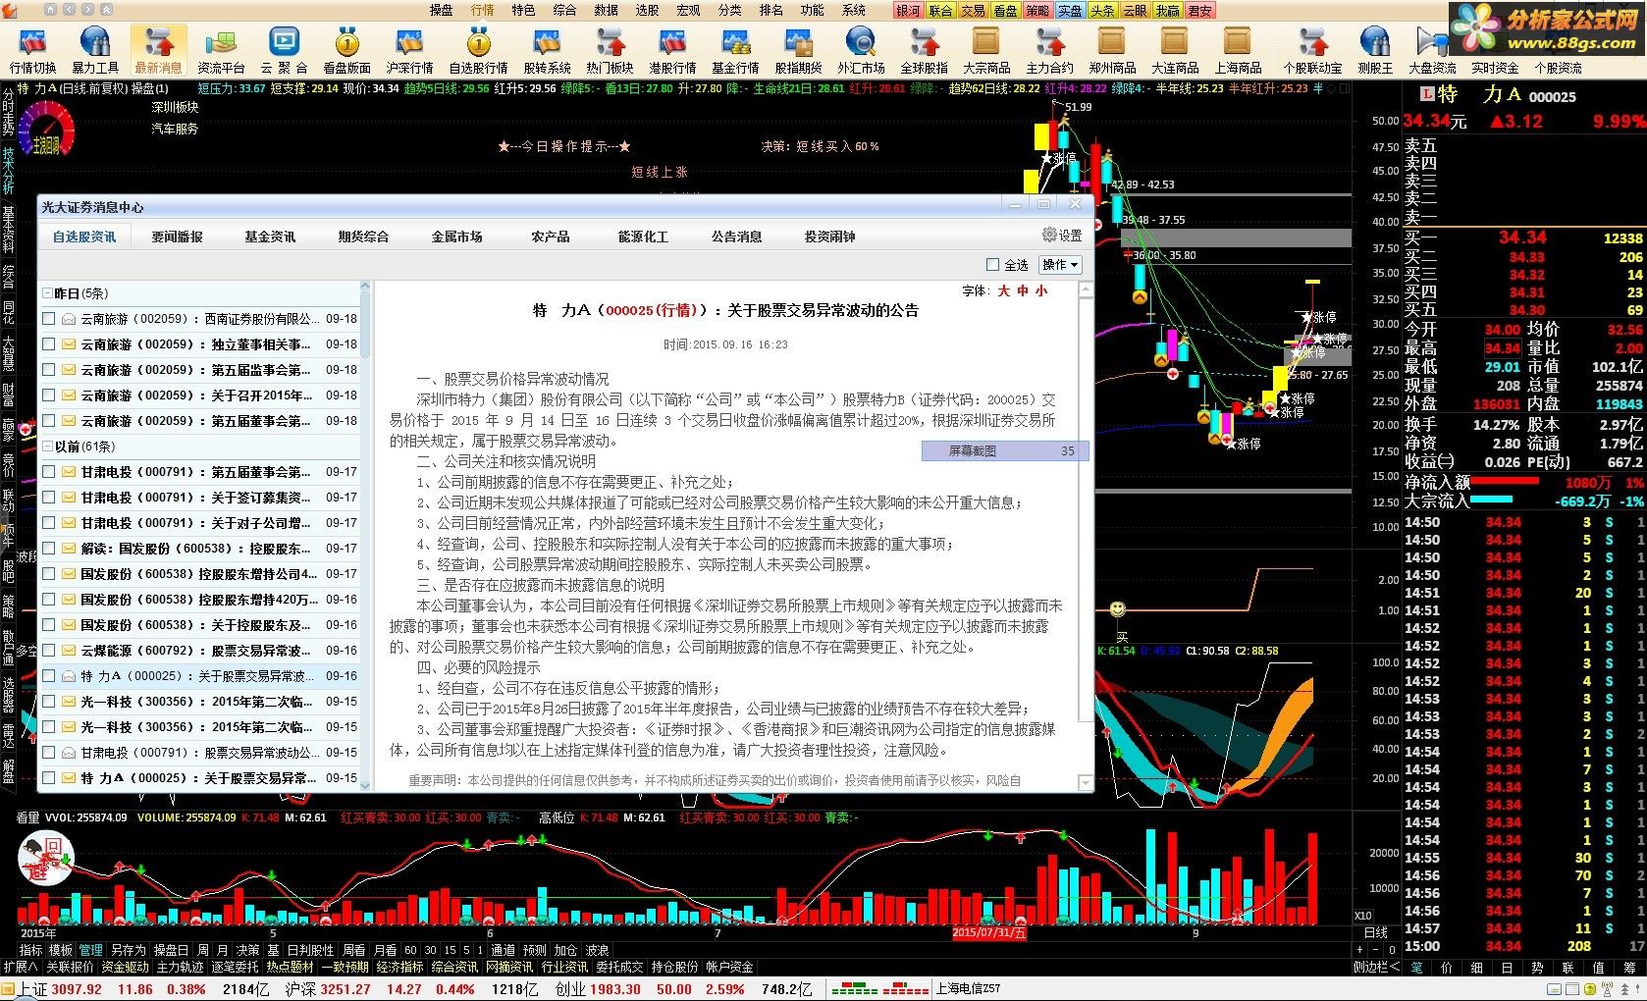Click the 银河 broker button
Viewport: 1647px width, 1001px height.
[908, 10]
